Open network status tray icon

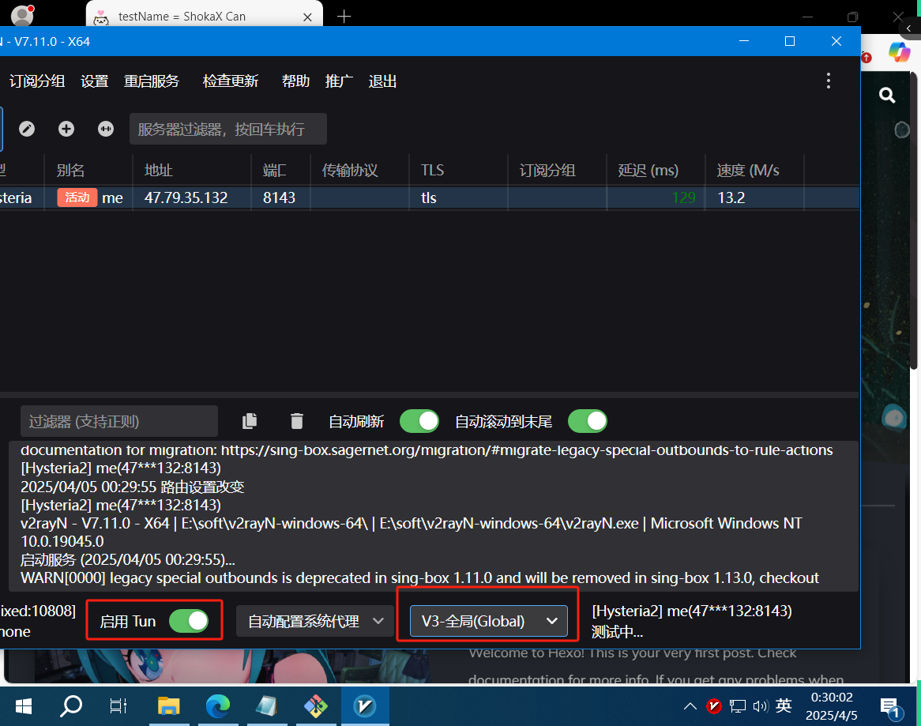[x=737, y=706]
